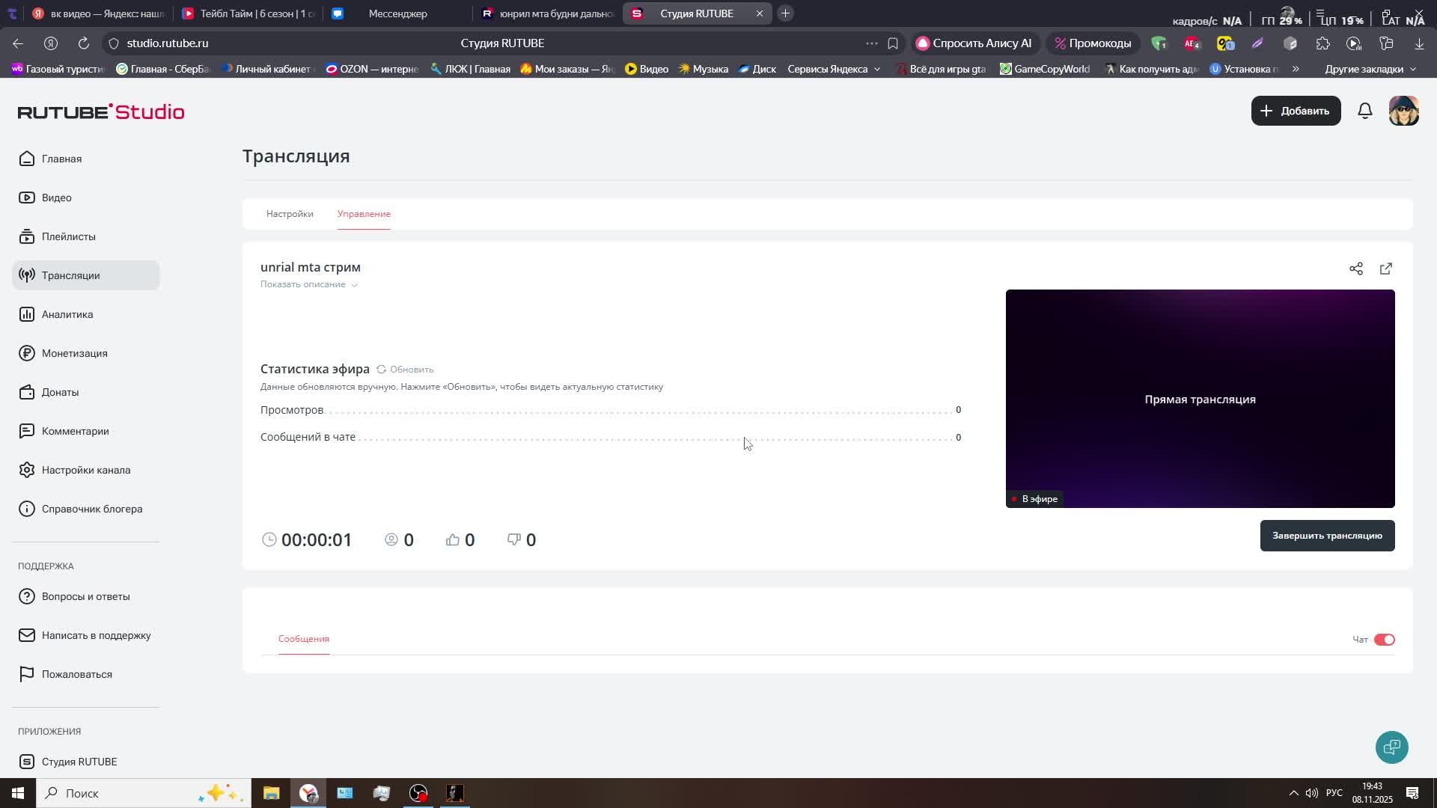Click the Пожаловаться flag icon
The height and width of the screenshot is (808, 1437).
click(27, 674)
